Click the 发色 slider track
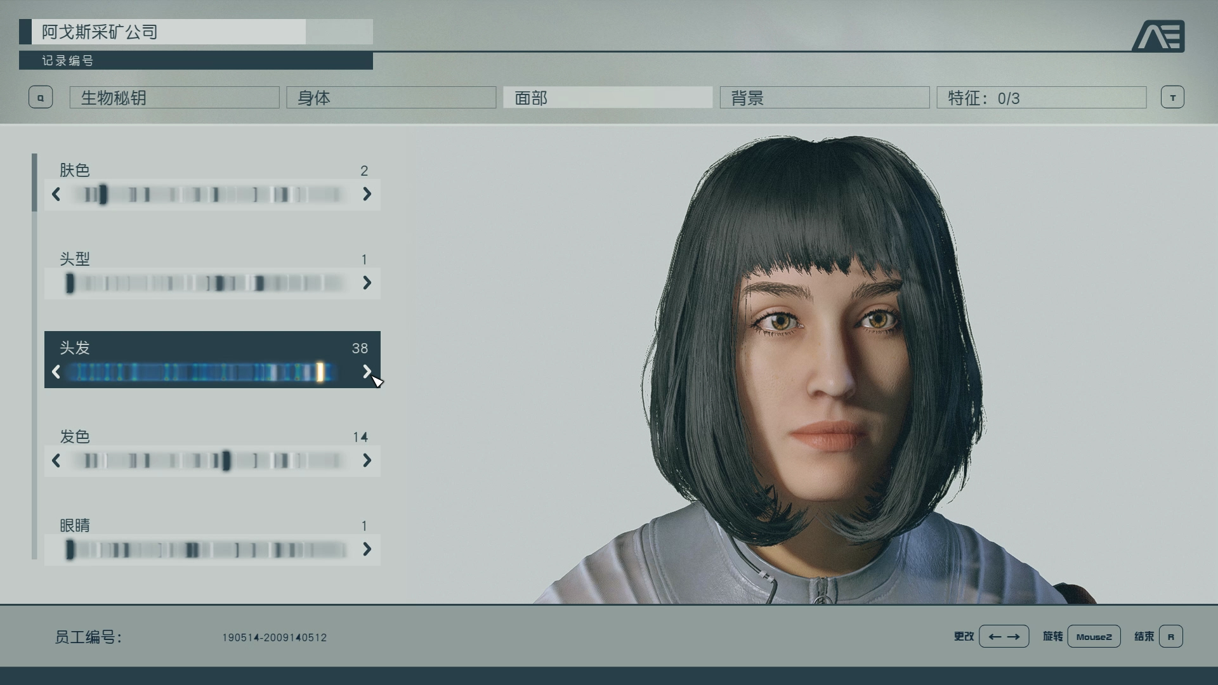The image size is (1218, 685). pyautogui.click(x=209, y=460)
